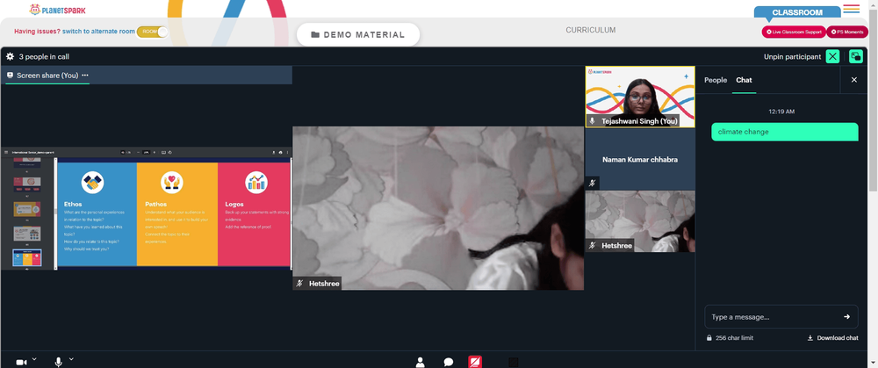The height and width of the screenshot is (368, 878).
Task: Click Hetshree's muted mic icon in main video
Action: pos(299,284)
